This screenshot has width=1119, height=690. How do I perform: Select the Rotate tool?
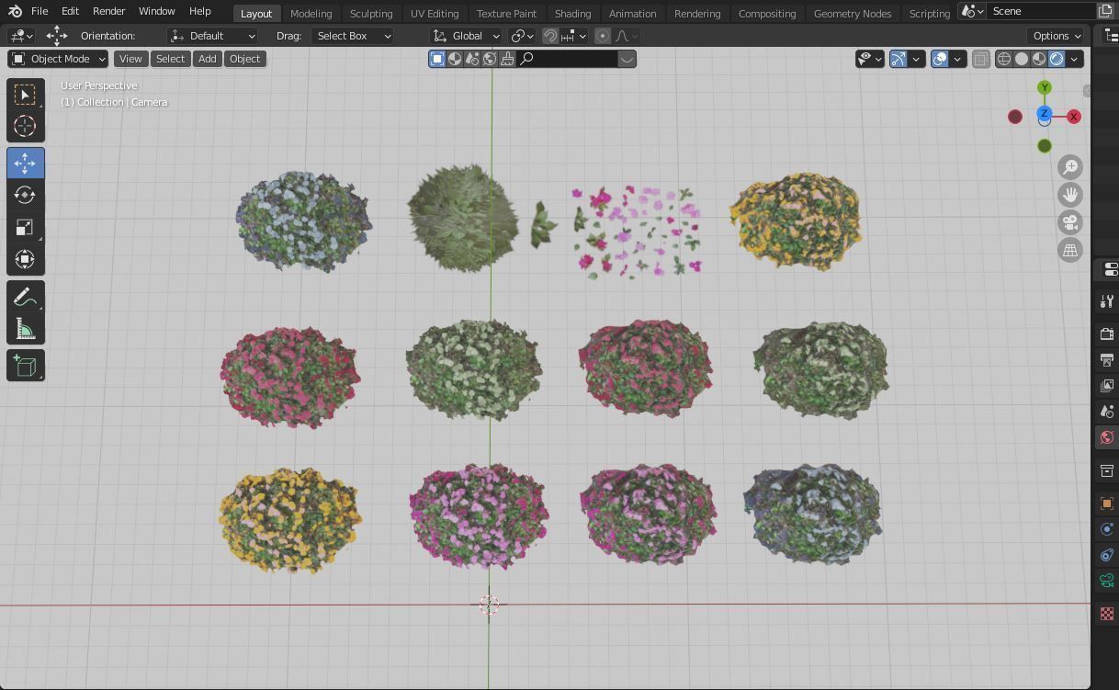click(x=25, y=195)
